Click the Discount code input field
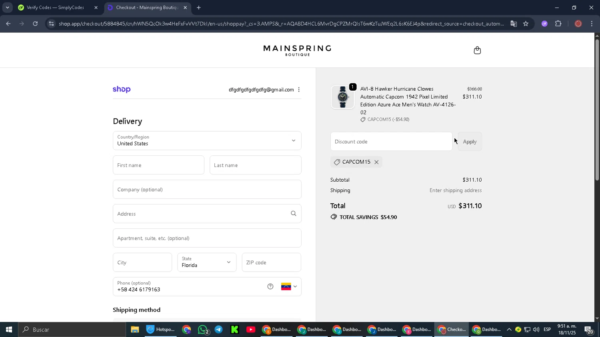600x337 pixels. click(x=391, y=141)
